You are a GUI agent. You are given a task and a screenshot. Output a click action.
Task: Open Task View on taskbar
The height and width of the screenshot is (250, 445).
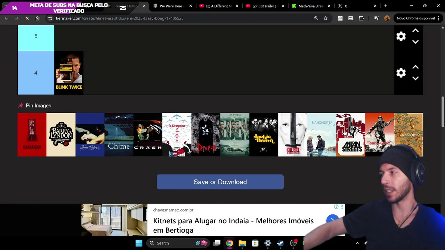click(x=217, y=243)
